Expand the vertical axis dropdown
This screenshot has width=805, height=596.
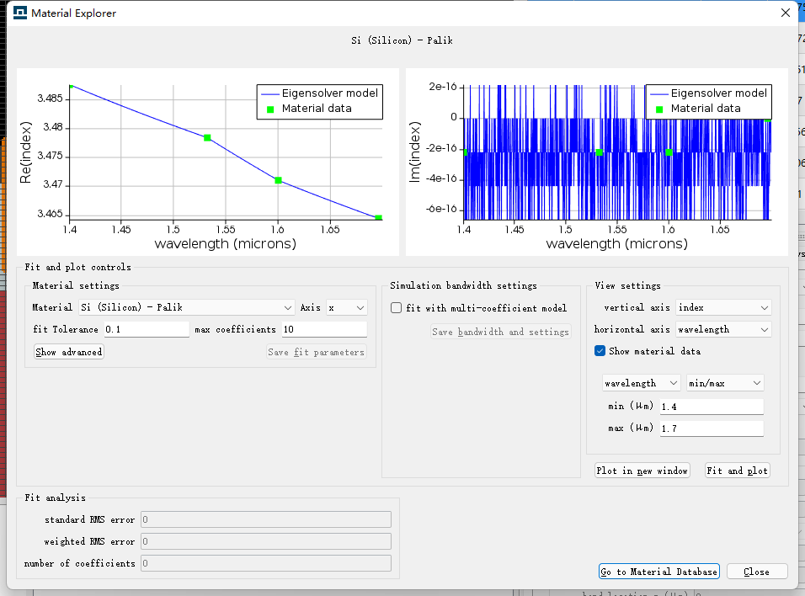[723, 307]
